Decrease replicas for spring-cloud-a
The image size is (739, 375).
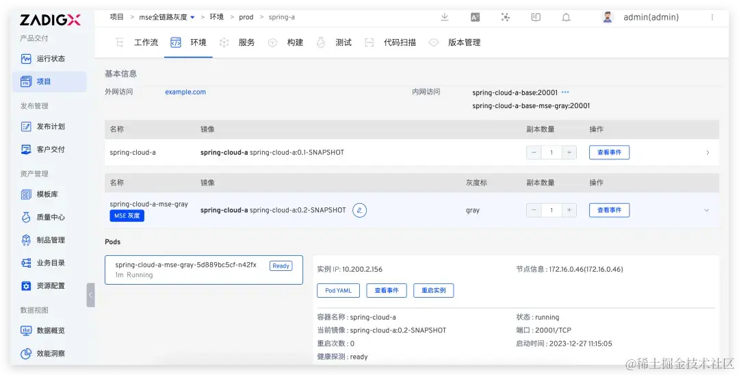tap(534, 153)
